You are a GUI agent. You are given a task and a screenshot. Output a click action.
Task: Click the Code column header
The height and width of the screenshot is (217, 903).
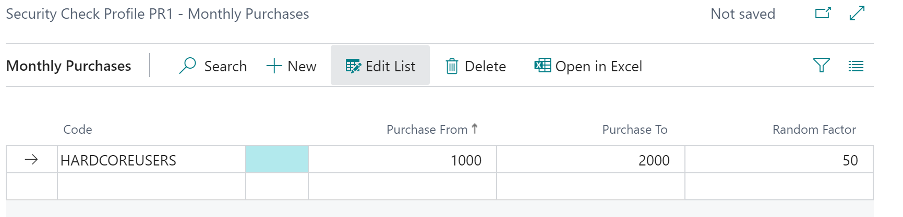tap(78, 130)
